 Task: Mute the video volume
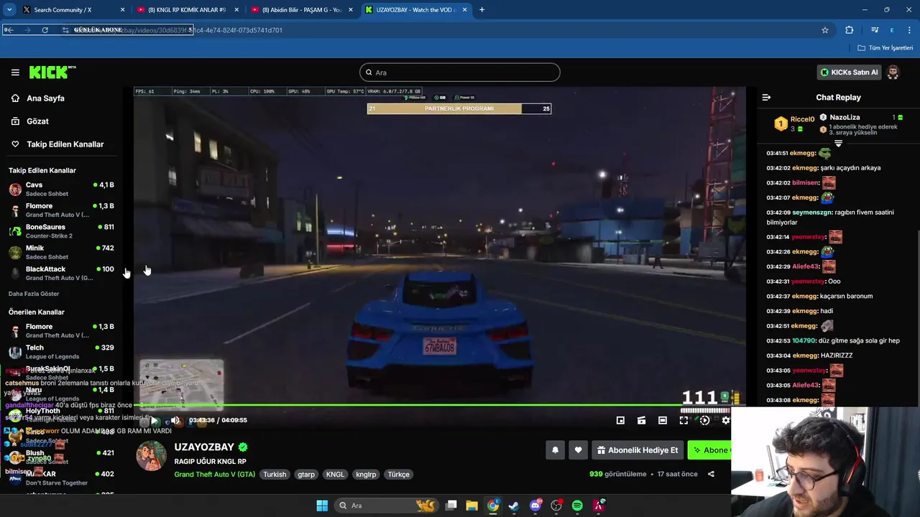175,421
